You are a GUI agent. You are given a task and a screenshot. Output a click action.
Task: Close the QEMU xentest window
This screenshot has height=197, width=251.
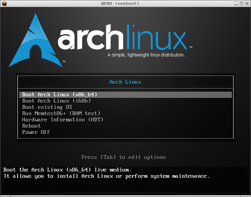[x=247, y=3]
